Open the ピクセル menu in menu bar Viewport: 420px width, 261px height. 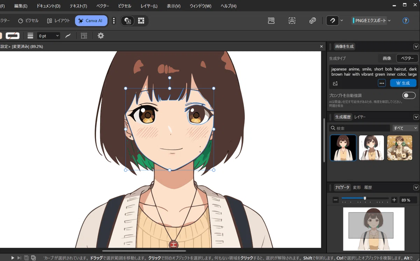pyautogui.click(x=125, y=6)
